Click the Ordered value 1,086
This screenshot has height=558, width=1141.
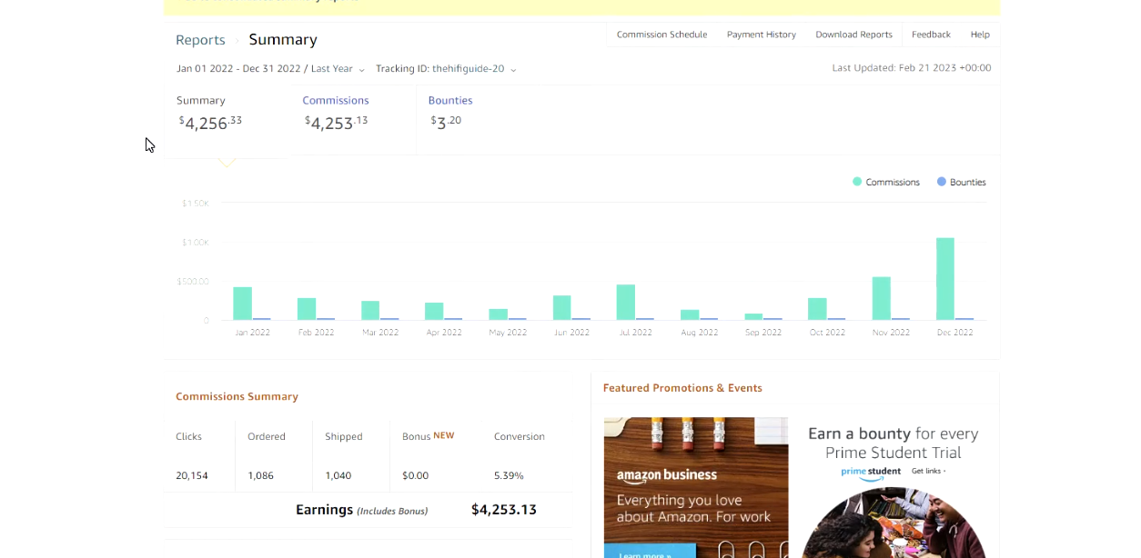[260, 475]
